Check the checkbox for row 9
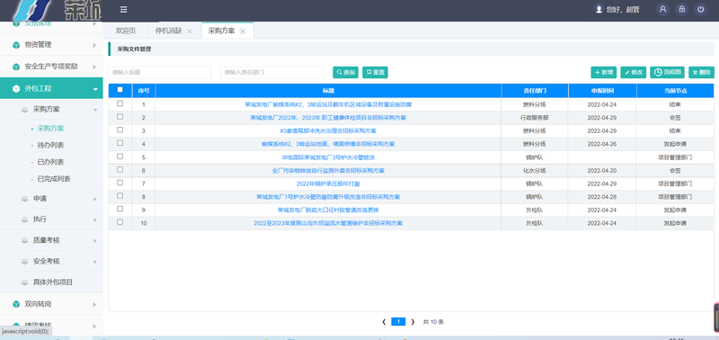719x340 pixels. point(120,210)
